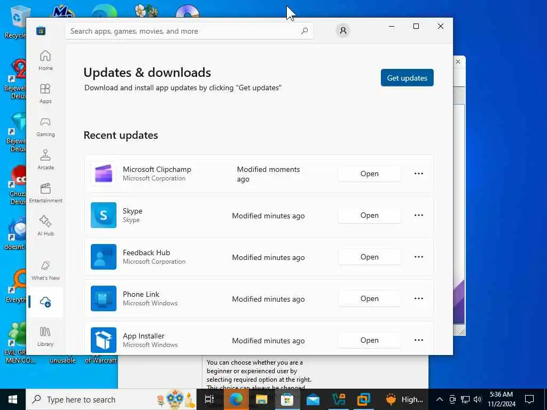Viewport: 547px width, 410px height.
Task: Open Microsoft Clipchamp via Open button
Action: [x=370, y=174]
